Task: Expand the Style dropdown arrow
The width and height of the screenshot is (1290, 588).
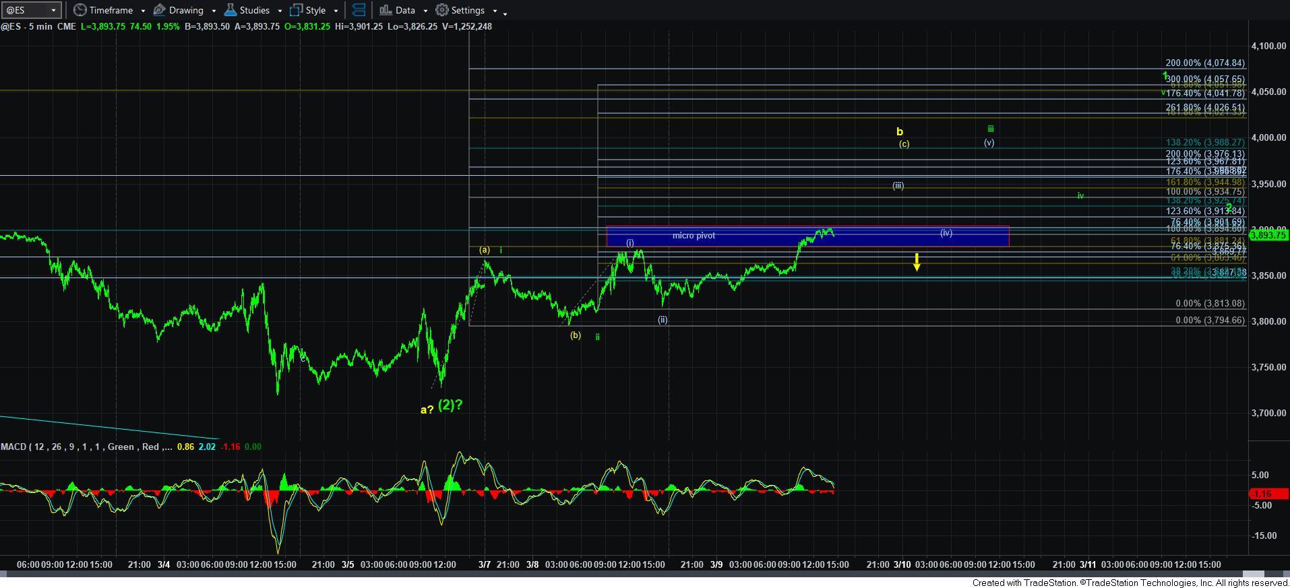Action: pyautogui.click(x=336, y=11)
